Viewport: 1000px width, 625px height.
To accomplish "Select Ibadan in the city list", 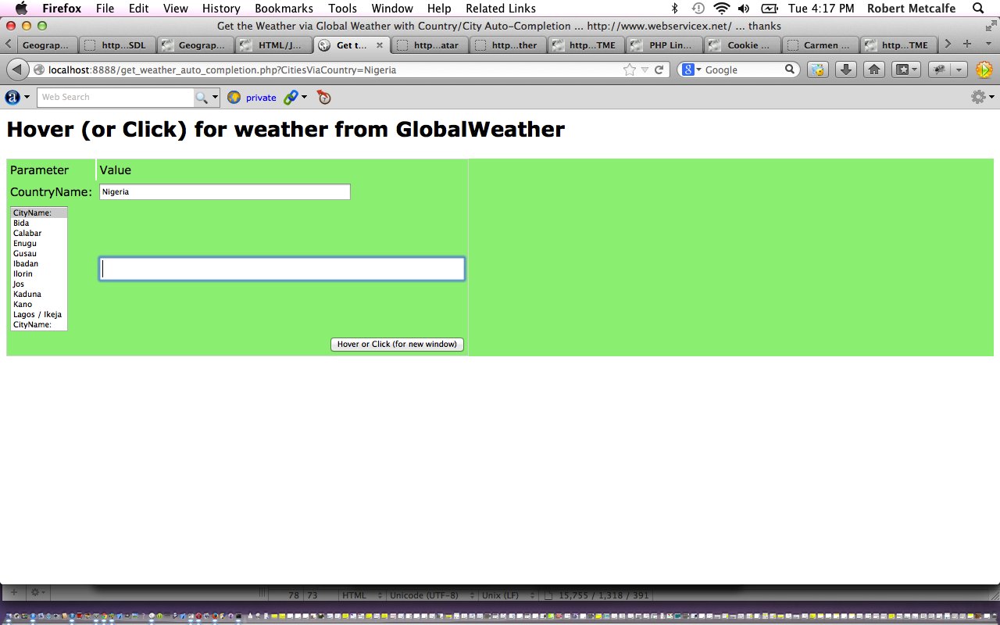I will [x=39, y=264].
